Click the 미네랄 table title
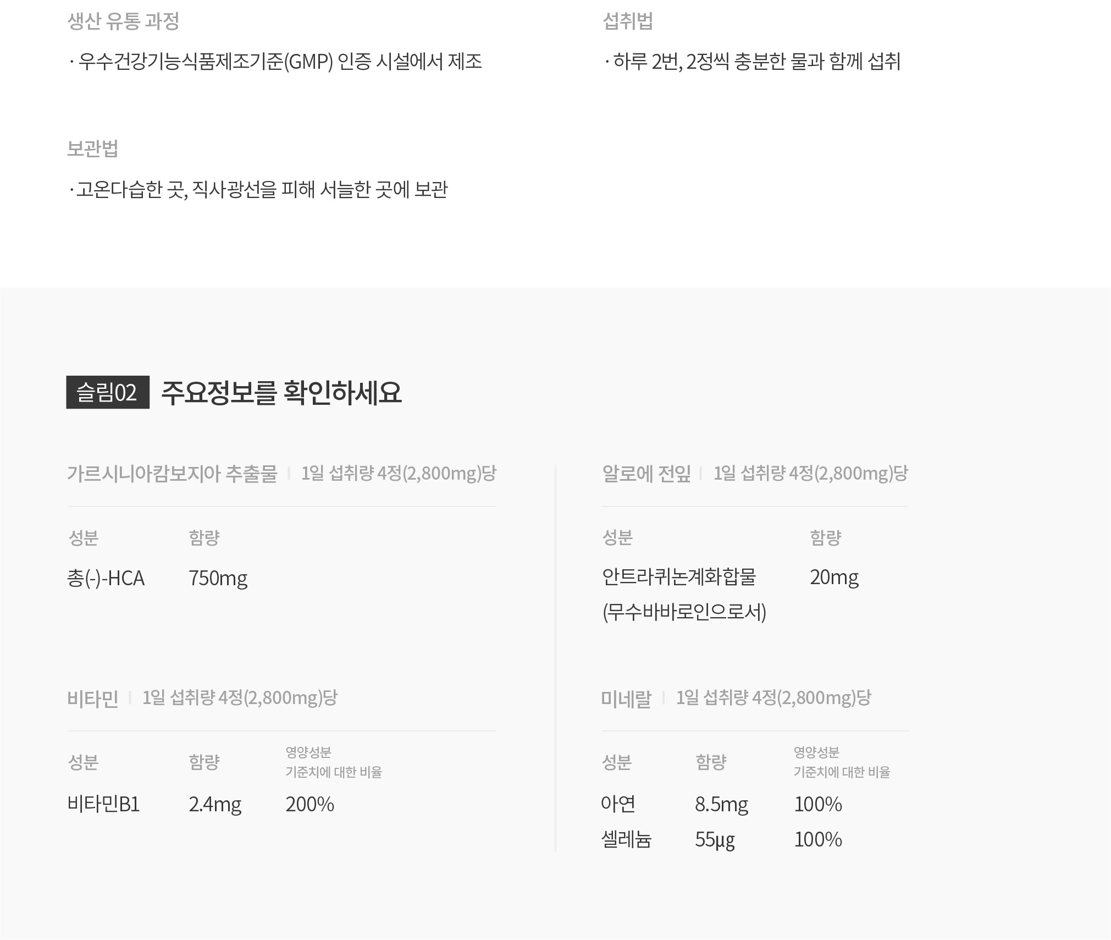This screenshot has width=1111, height=940. (626, 699)
